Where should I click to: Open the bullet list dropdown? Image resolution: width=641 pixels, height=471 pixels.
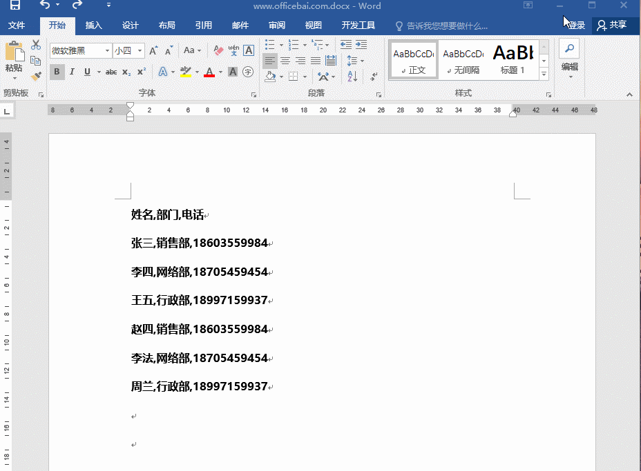(281, 45)
